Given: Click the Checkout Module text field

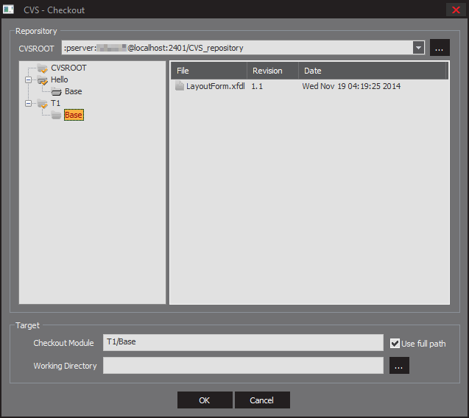Looking at the screenshot, I should (243, 343).
